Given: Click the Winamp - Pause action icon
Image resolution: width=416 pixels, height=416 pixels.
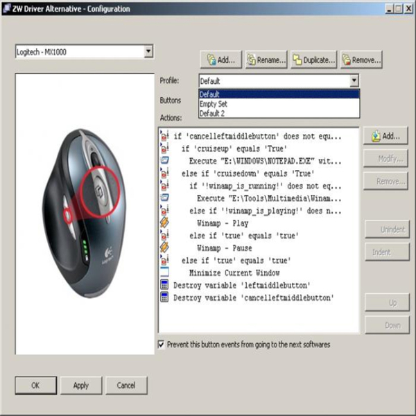Looking at the screenshot, I should coord(164,248).
